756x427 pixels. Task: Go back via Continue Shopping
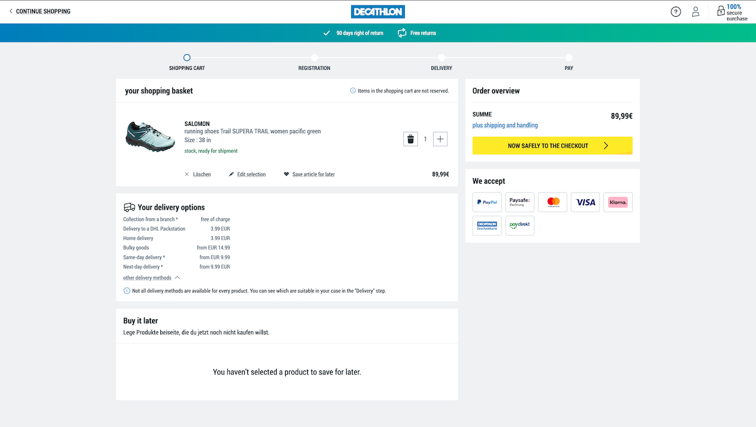[39, 11]
